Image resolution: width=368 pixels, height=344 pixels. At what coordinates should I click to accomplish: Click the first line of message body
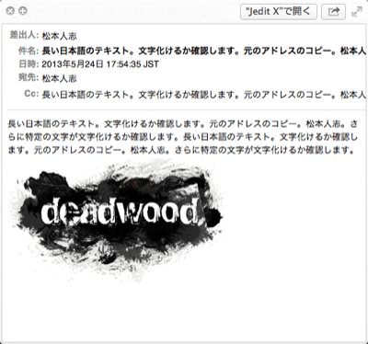point(183,123)
